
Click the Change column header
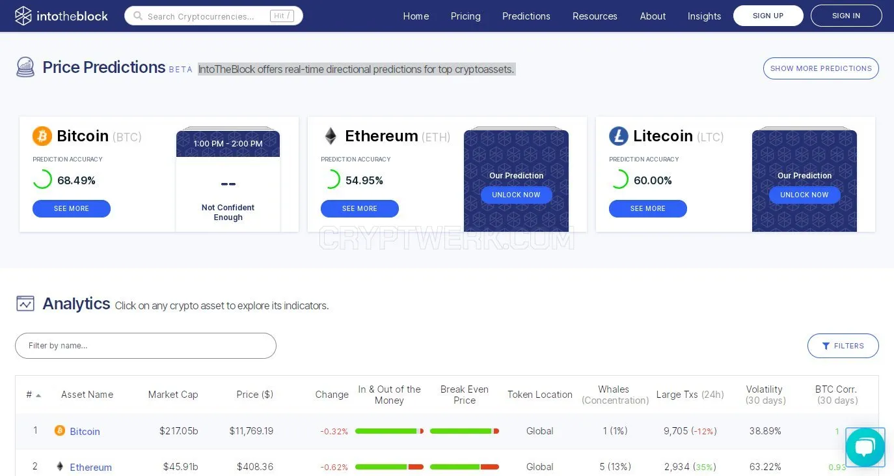click(x=332, y=395)
